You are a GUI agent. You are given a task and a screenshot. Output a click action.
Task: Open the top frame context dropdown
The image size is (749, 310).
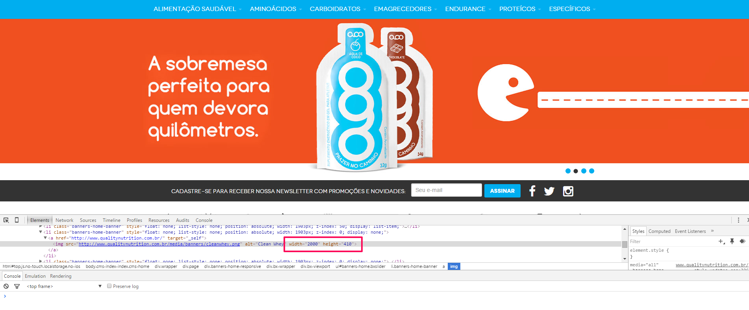[64, 286]
